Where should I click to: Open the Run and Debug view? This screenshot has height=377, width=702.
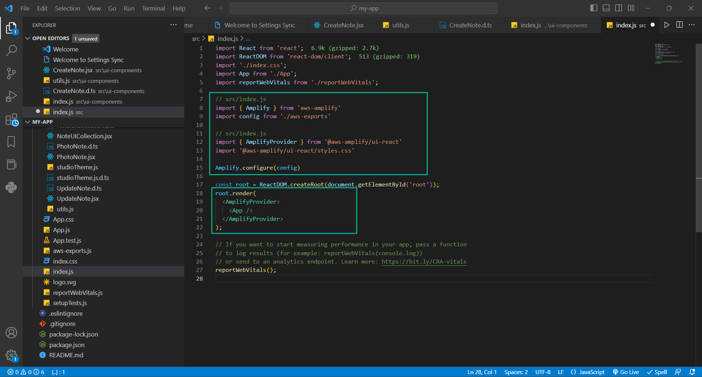click(11, 96)
